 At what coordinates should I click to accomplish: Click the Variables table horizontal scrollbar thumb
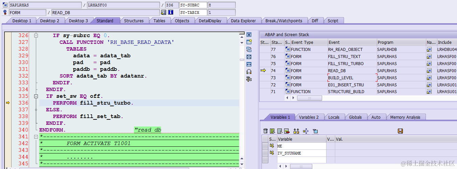(301, 166)
